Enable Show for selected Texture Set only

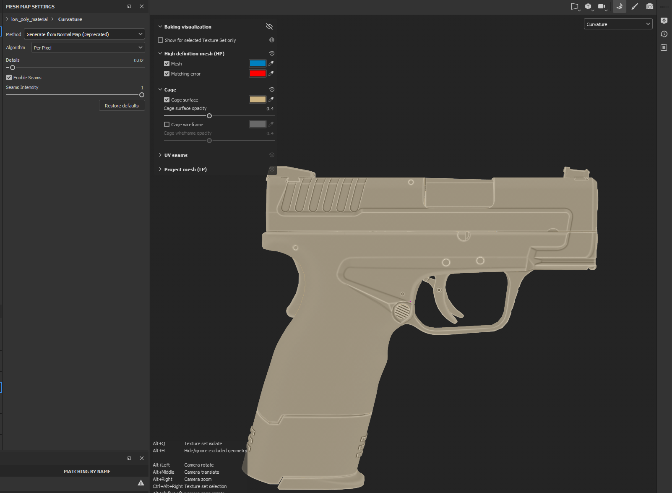click(160, 40)
